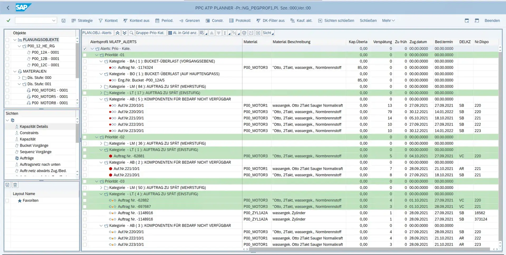Expand all alert nodes with the double down arrow
This screenshot has height=255, width=506.
124,33
